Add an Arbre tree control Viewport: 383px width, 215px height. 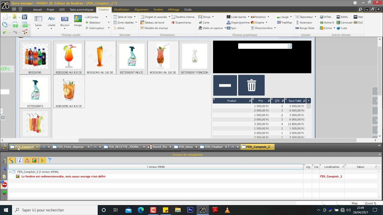[119, 28]
